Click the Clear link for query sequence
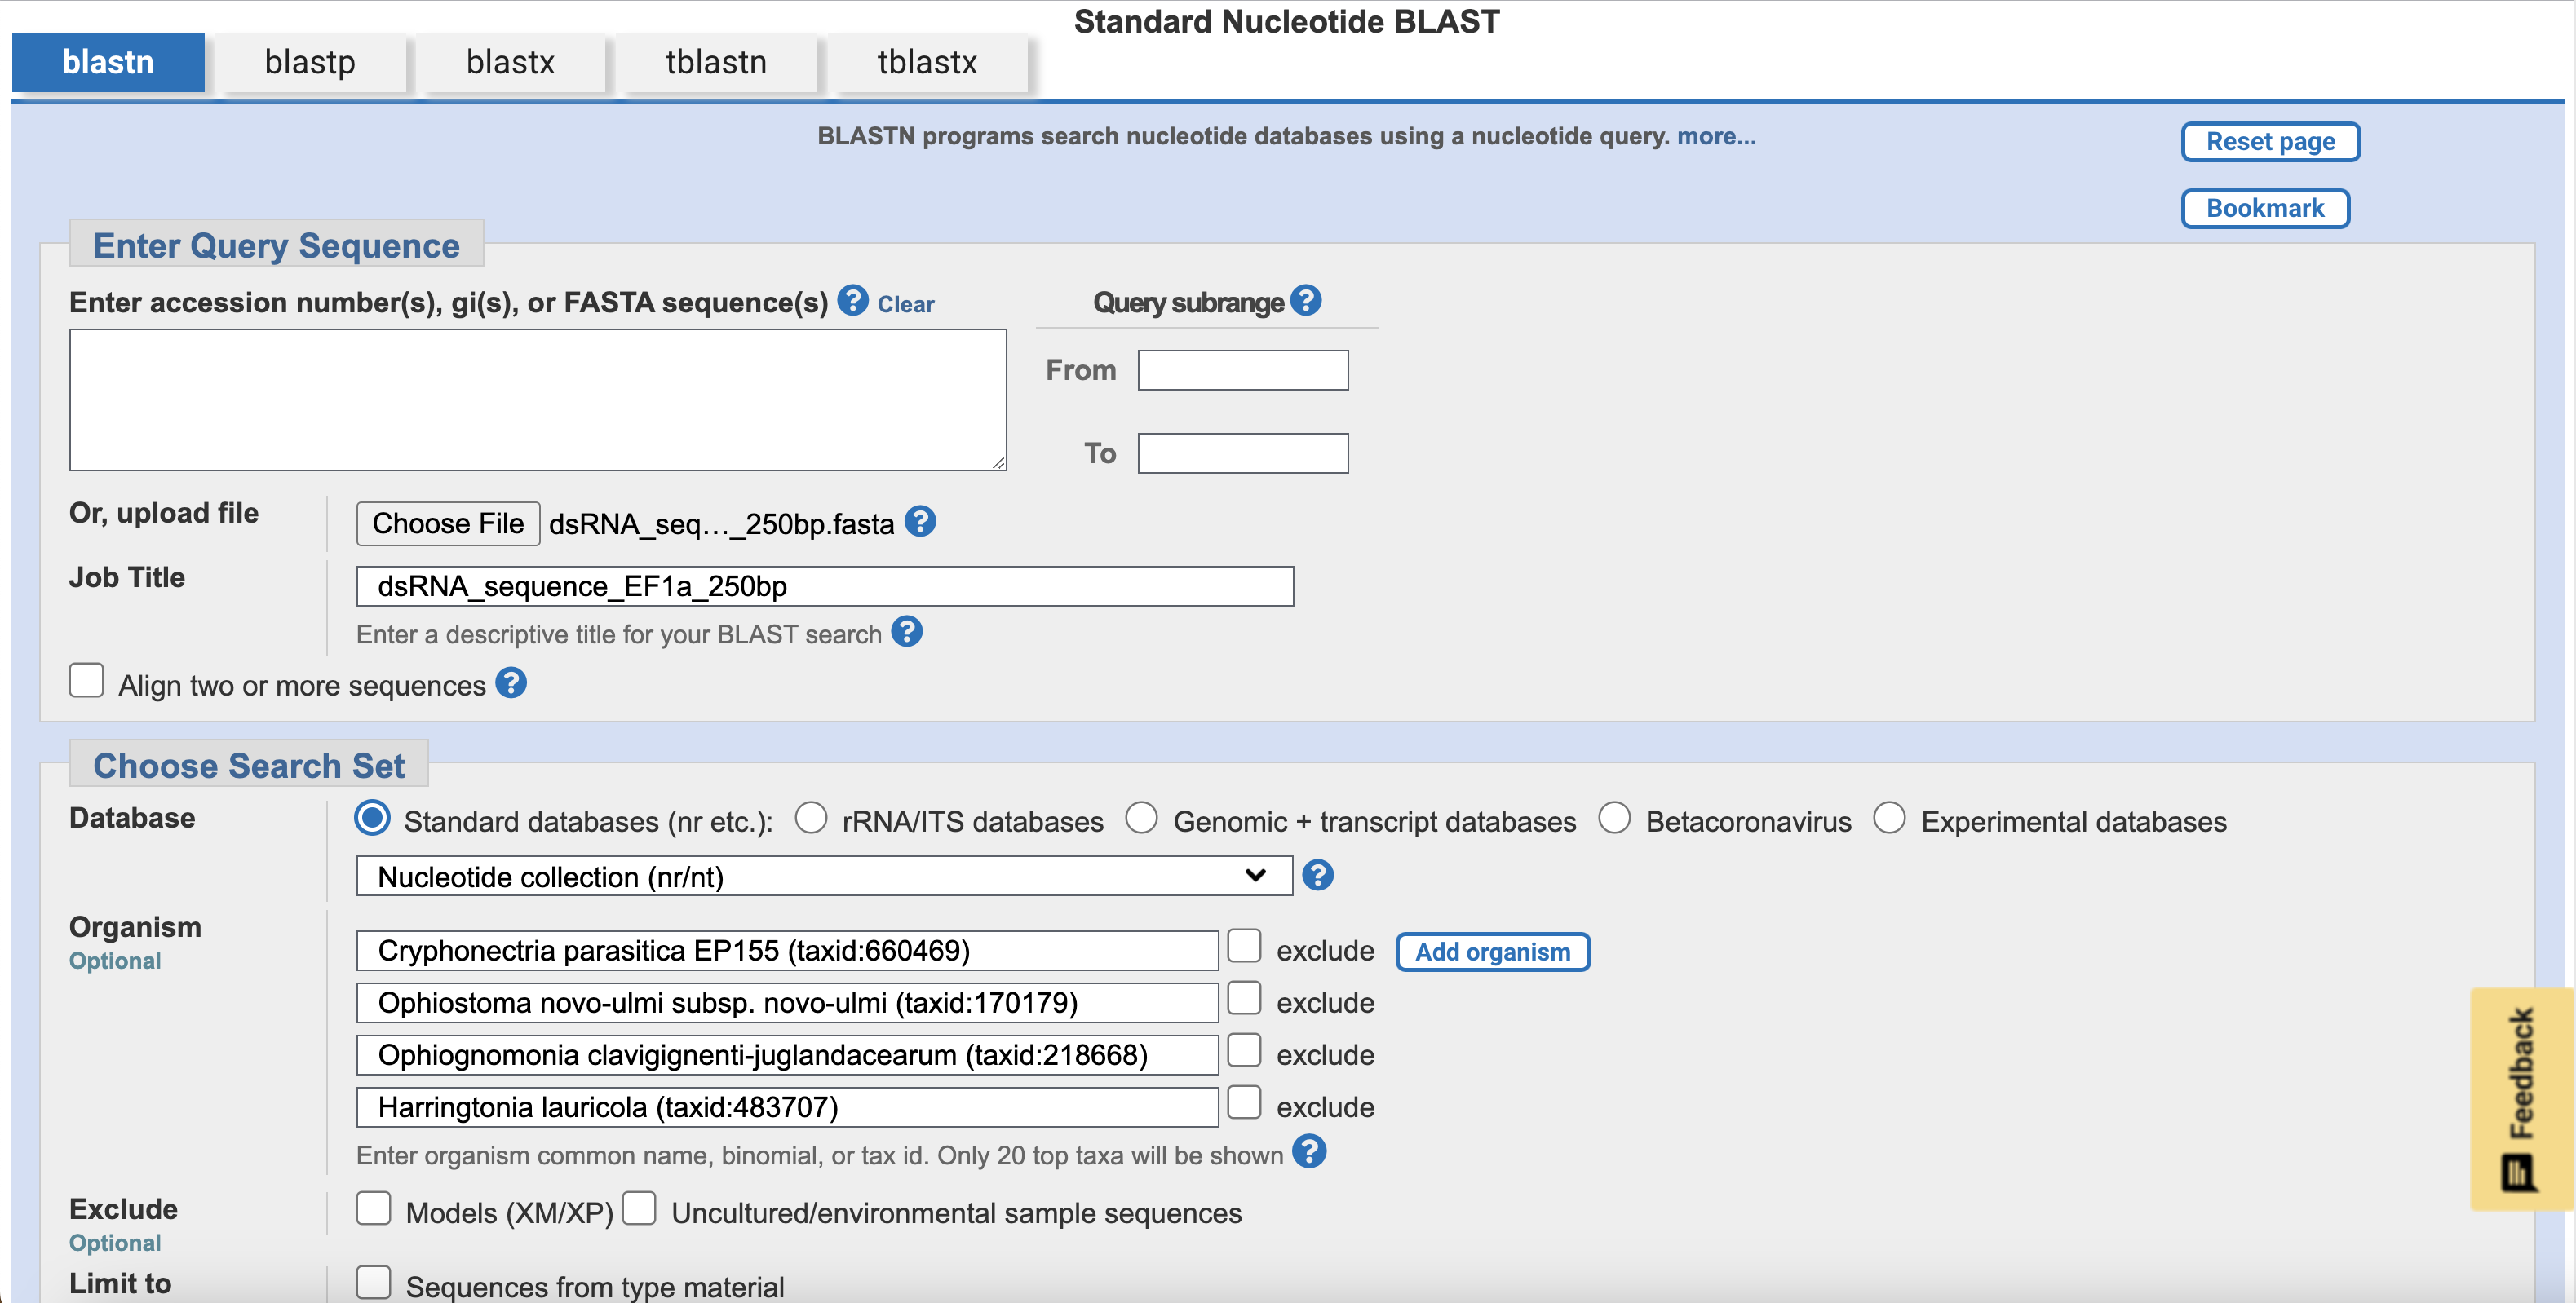The height and width of the screenshot is (1303, 2576). [x=905, y=304]
